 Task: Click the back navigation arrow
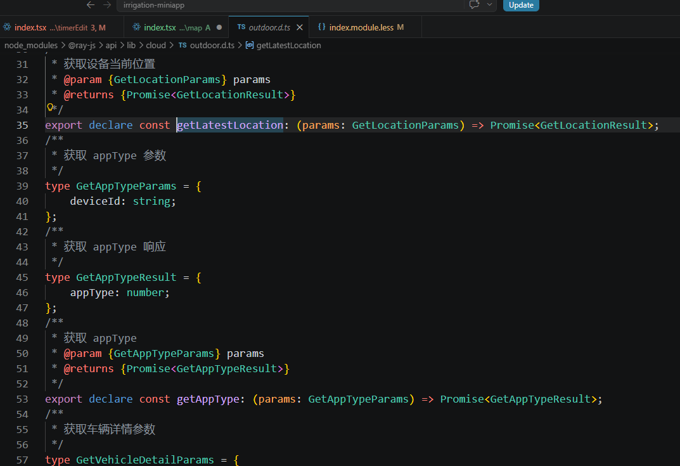(91, 5)
